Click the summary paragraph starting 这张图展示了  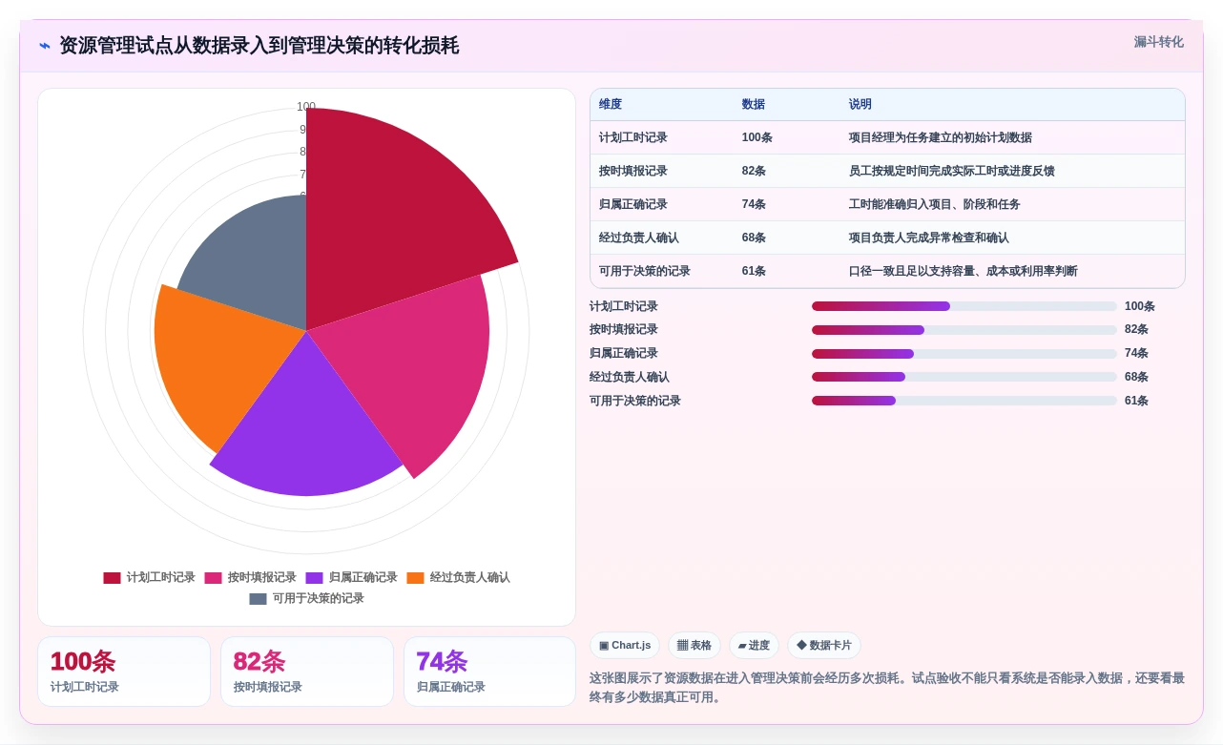coord(887,688)
